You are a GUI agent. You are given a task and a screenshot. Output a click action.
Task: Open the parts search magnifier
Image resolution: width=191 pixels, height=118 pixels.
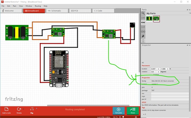coord(143,13)
